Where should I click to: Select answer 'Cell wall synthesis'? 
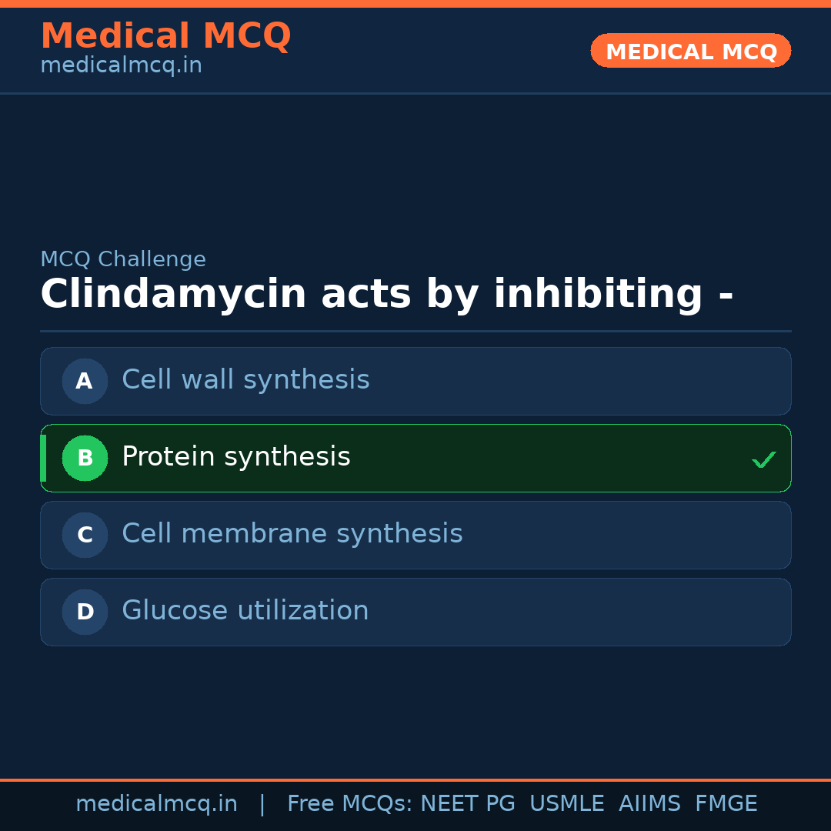(x=245, y=380)
